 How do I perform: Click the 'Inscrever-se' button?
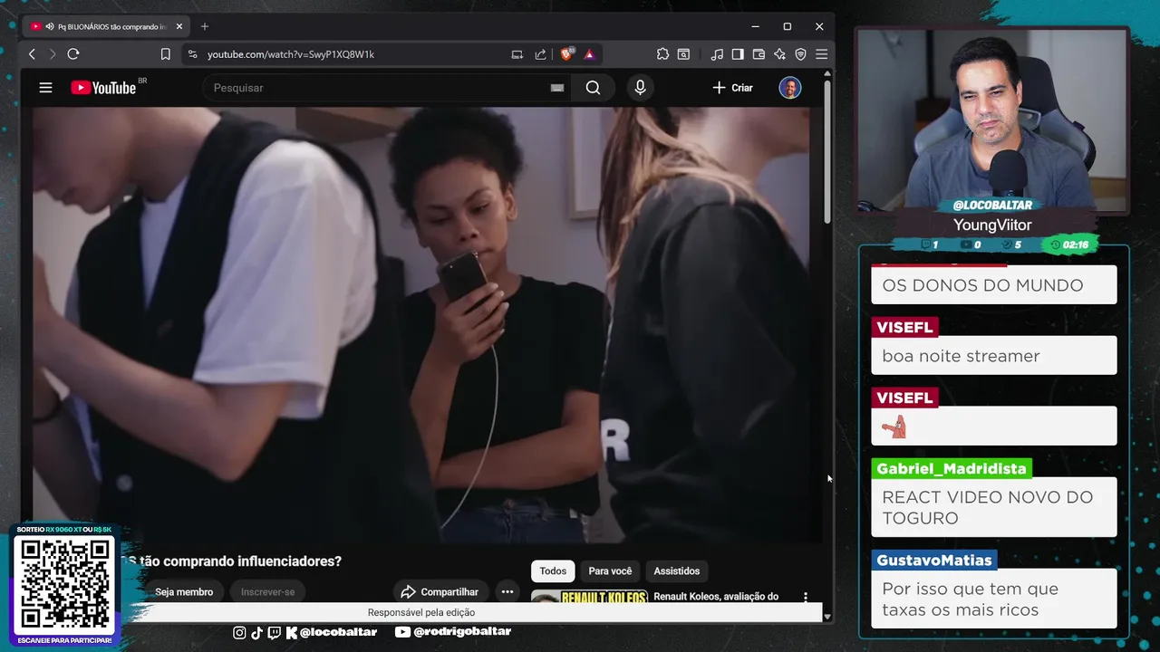[267, 592]
